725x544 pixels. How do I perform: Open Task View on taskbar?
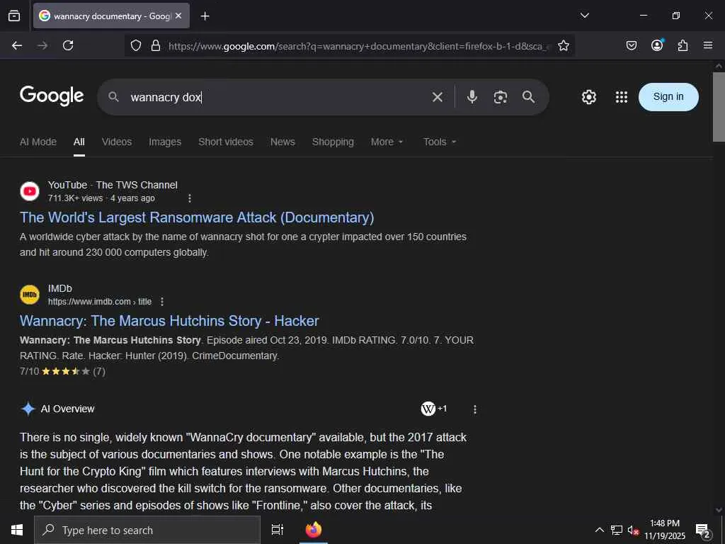(278, 530)
